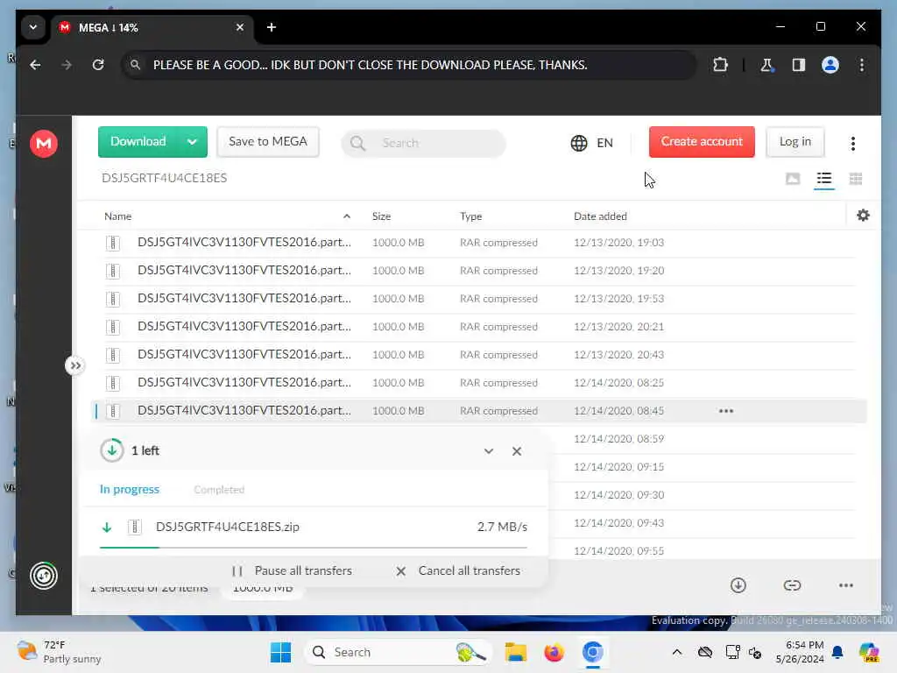Open weather widget 72°F Partly sunny
Viewport: 897px width, 673px height.
[x=59, y=652]
